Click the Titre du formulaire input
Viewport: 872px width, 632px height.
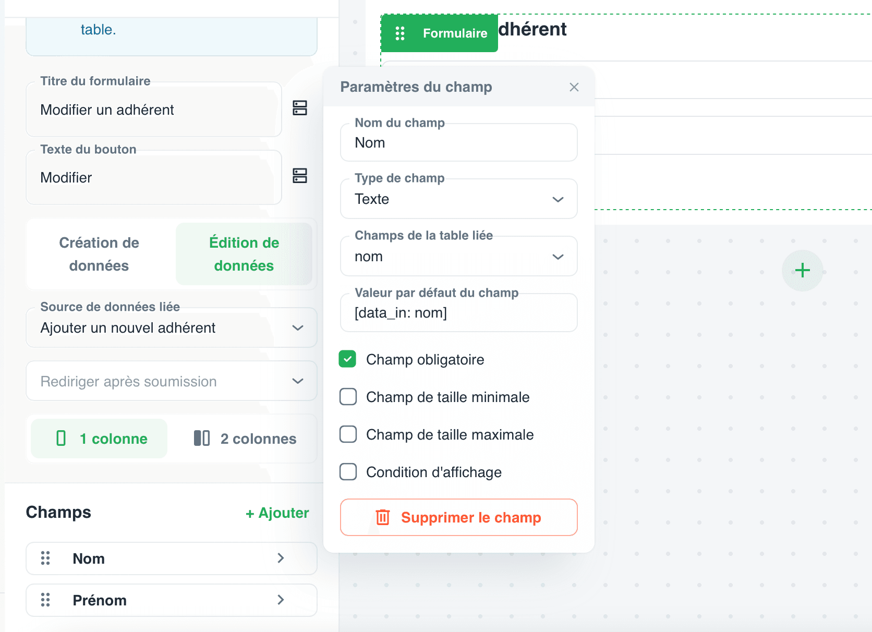tap(154, 110)
